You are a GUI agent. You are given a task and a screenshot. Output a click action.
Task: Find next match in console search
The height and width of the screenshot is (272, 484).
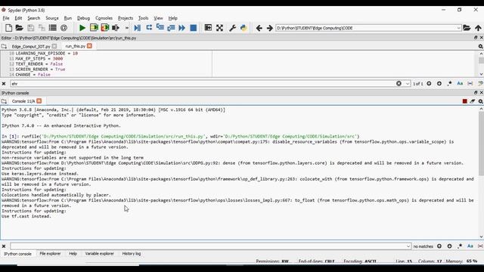click(449, 246)
